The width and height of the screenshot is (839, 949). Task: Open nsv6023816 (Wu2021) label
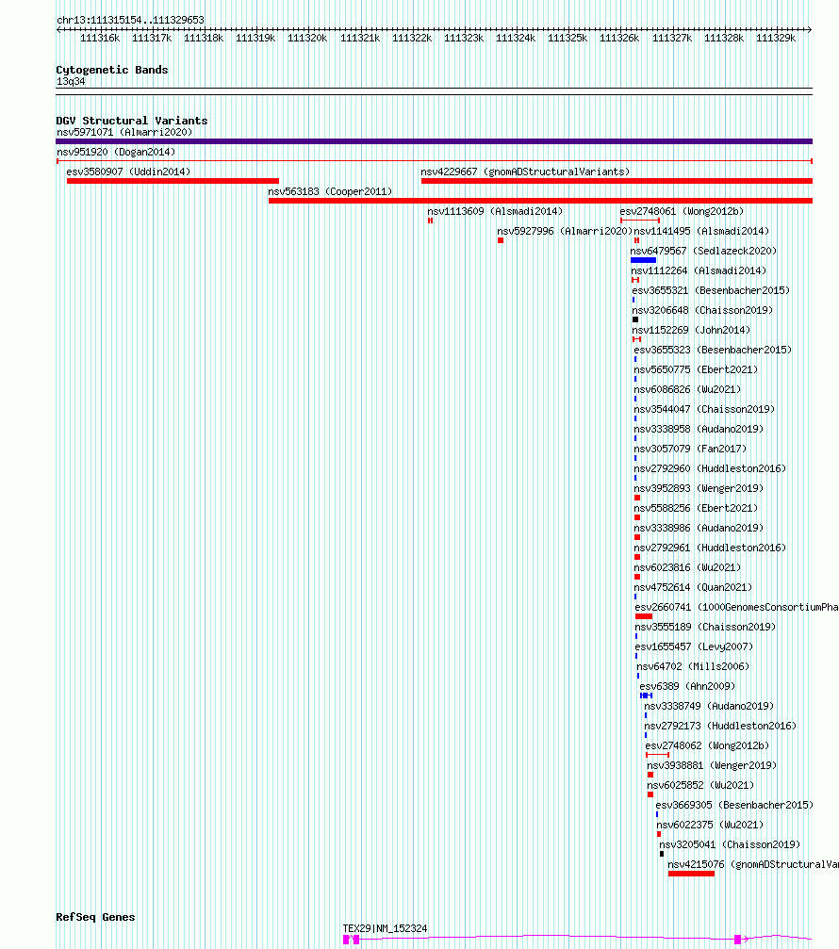pos(687,567)
